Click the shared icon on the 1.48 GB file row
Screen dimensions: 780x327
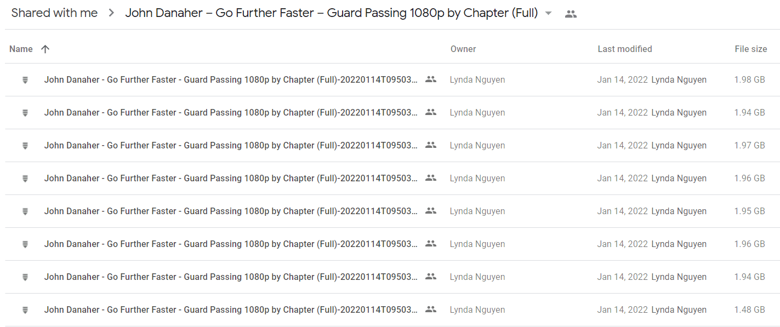[x=431, y=309]
